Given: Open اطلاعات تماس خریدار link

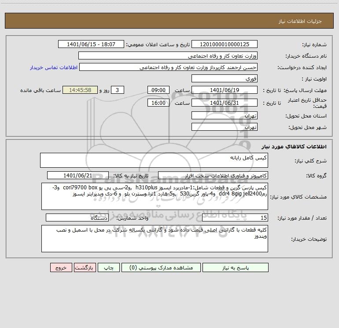Looking at the screenshot, I should pos(54,67).
